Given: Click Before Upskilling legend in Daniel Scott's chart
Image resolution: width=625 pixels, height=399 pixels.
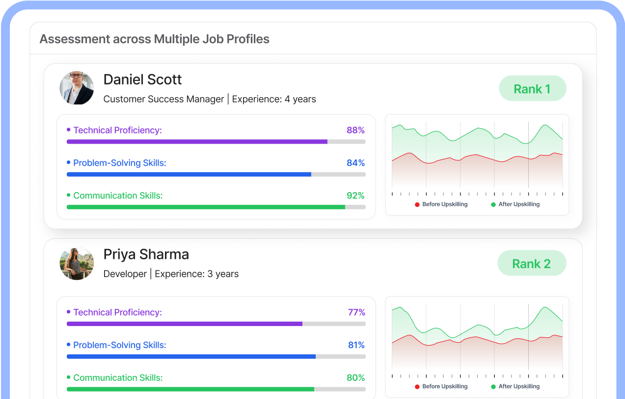Looking at the screenshot, I should 445,204.
